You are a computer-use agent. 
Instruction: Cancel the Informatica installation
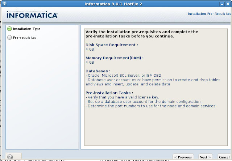click(224, 157)
